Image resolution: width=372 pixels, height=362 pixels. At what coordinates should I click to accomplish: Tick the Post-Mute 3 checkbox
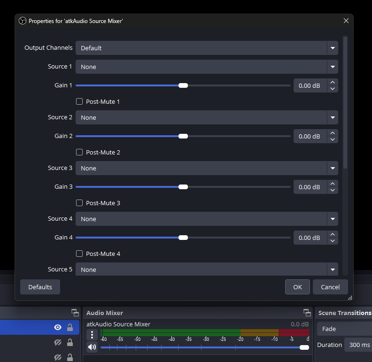[x=79, y=203]
